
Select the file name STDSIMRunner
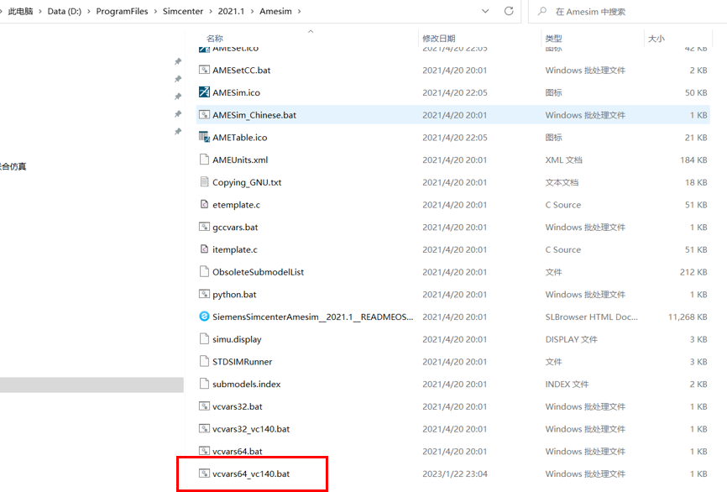pyautogui.click(x=242, y=362)
